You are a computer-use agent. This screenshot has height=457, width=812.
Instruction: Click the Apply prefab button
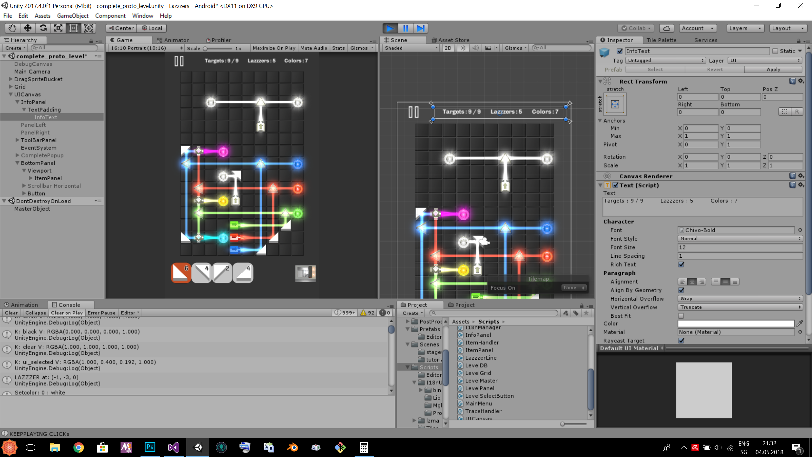[x=773, y=70]
